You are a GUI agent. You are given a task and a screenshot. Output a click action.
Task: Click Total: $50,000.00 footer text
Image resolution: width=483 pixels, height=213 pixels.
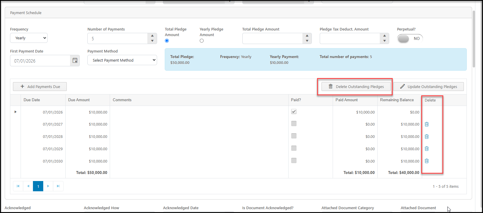point(91,173)
